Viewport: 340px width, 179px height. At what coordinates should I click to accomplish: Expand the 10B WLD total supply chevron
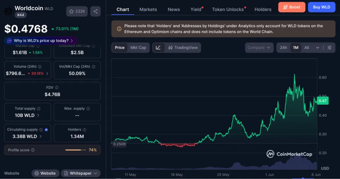pyautogui.click(x=38, y=115)
